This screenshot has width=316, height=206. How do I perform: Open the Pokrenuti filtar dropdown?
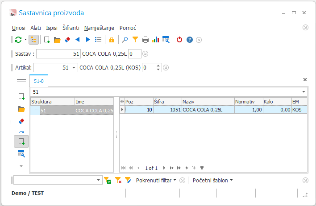coord(156,180)
